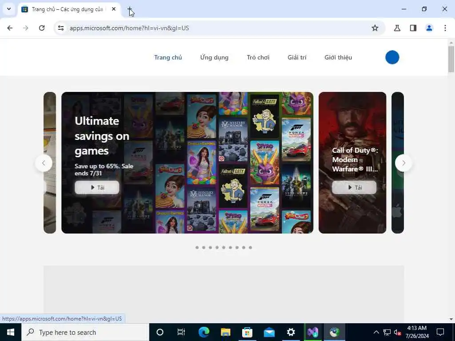Select the fifth carousel pagination dot
This screenshot has width=455, height=341.
pos(224,247)
